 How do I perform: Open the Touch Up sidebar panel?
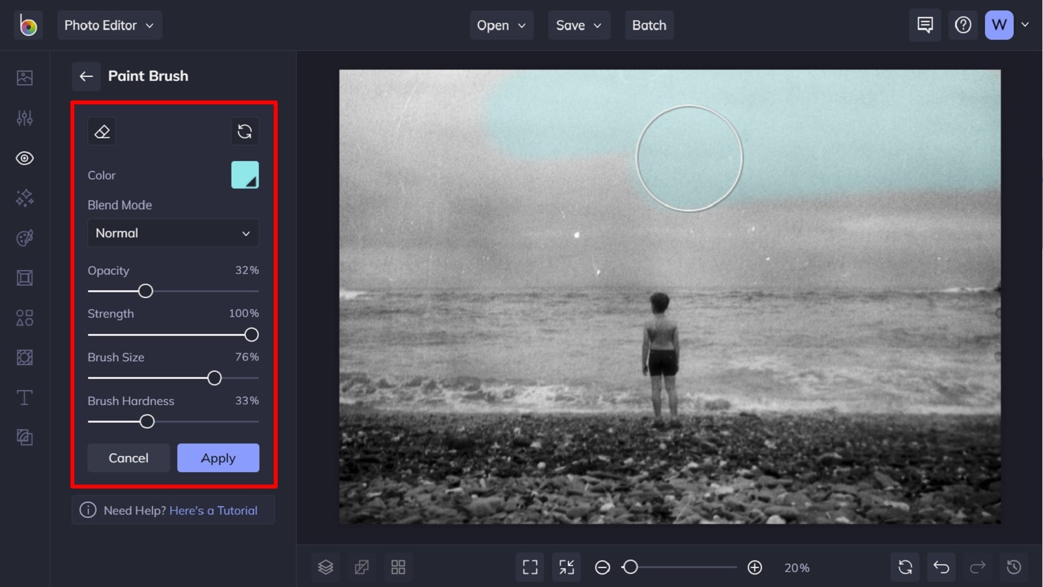tap(24, 158)
